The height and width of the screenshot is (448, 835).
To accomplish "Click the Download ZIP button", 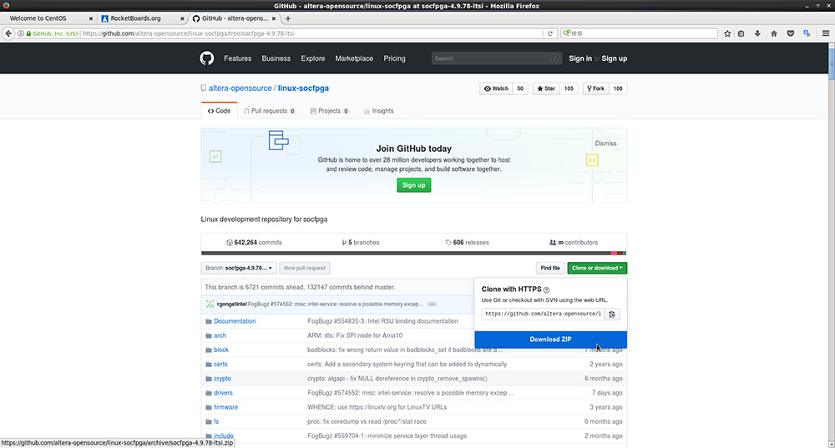I will coord(550,340).
